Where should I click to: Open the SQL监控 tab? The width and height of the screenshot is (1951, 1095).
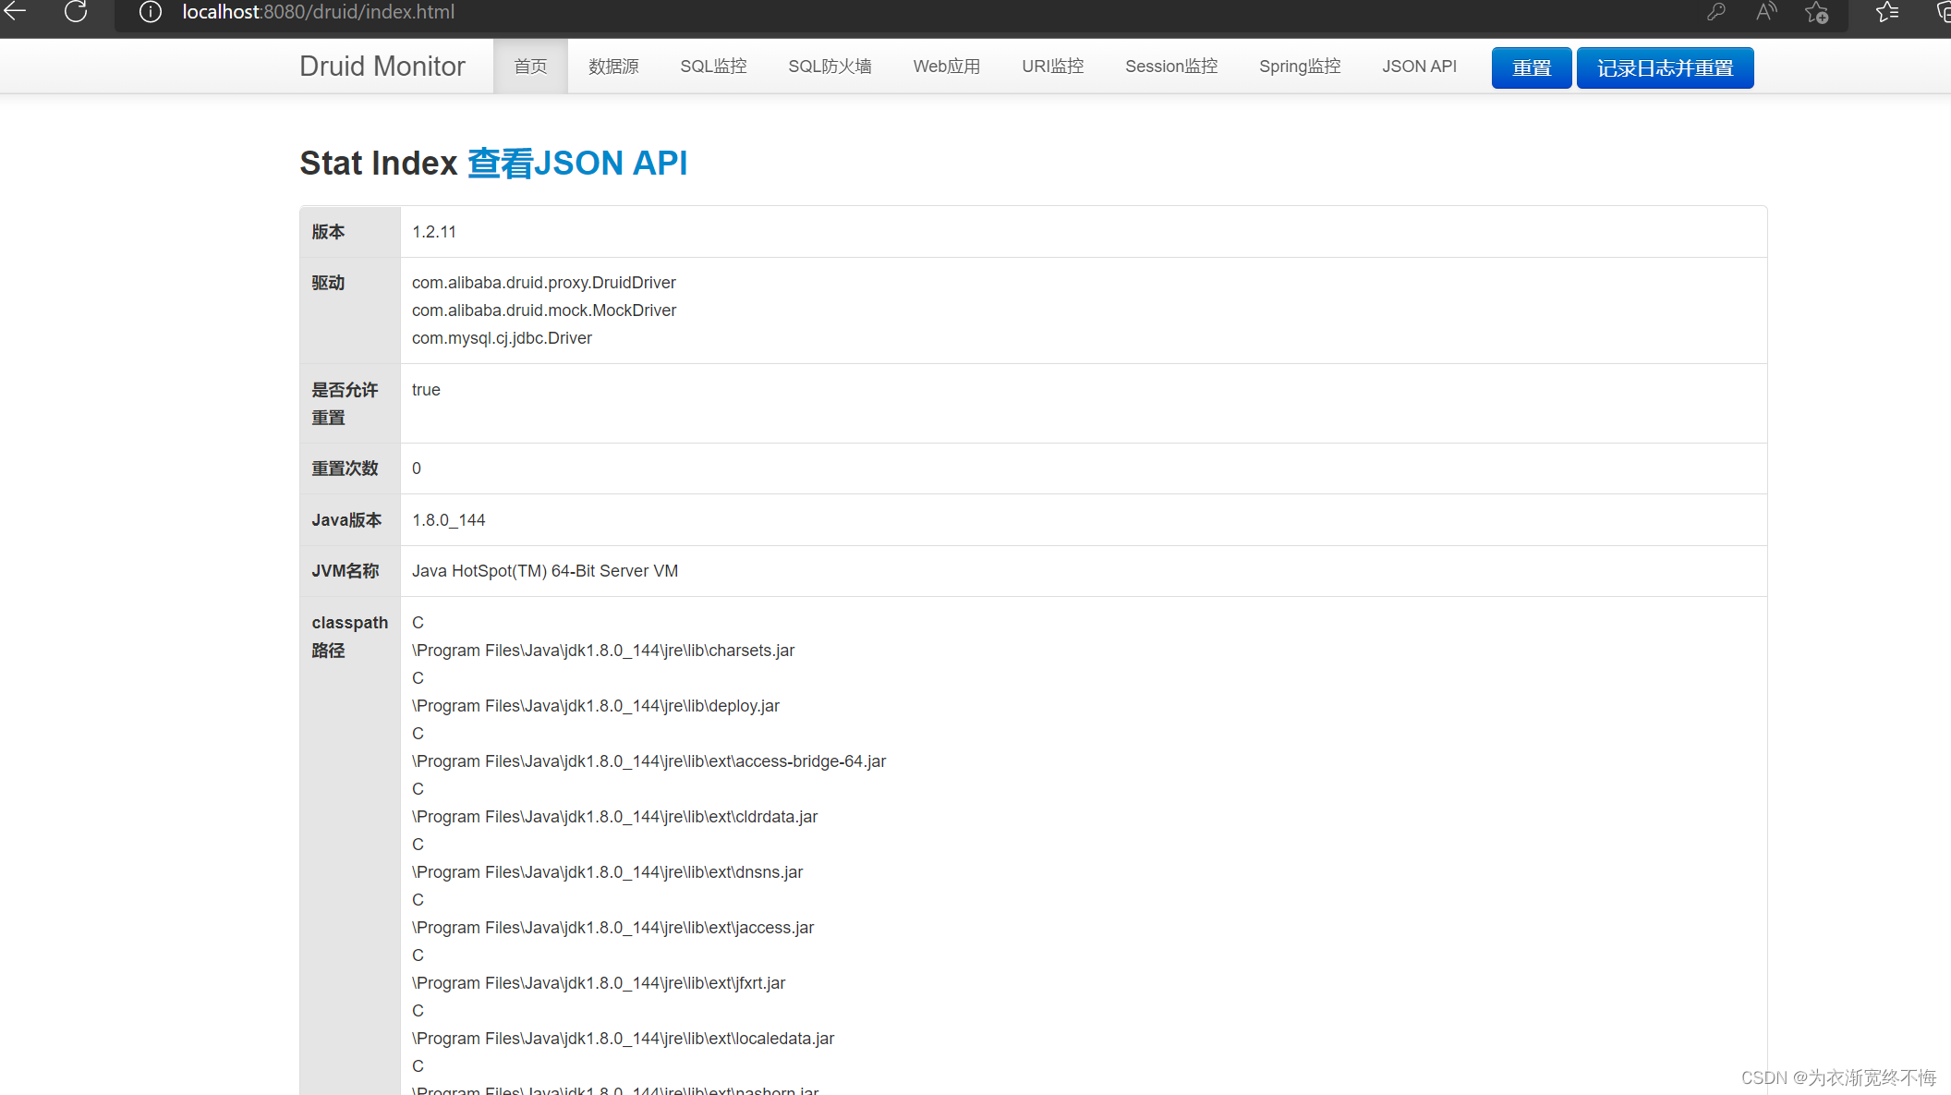coord(713,67)
